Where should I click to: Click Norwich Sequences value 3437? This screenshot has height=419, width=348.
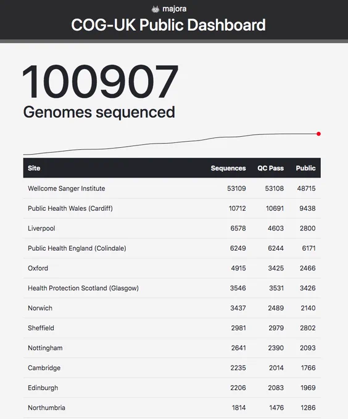click(238, 308)
